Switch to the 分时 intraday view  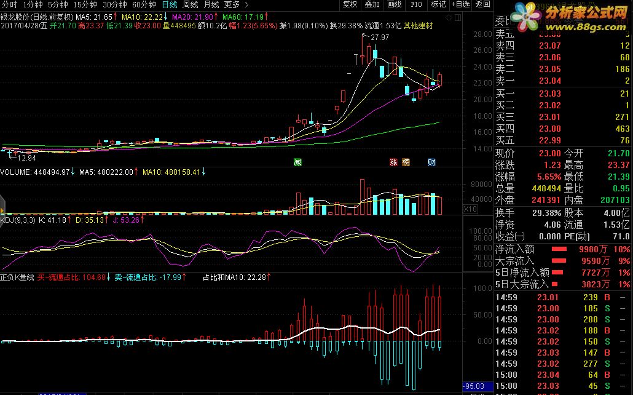(x=10, y=5)
